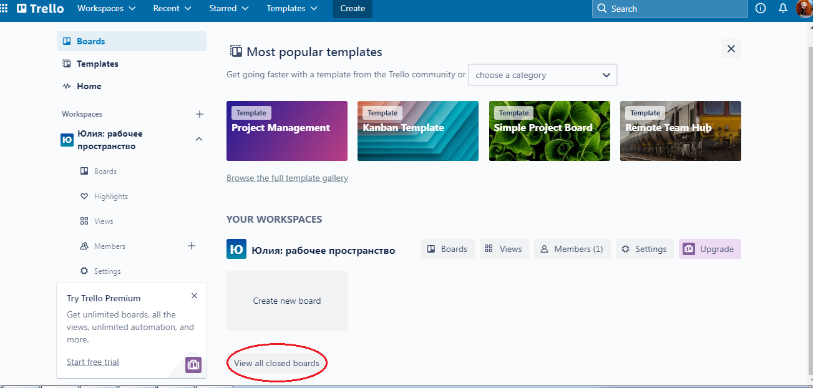Click the Try Trello Premium heading

click(x=104, y=298)
